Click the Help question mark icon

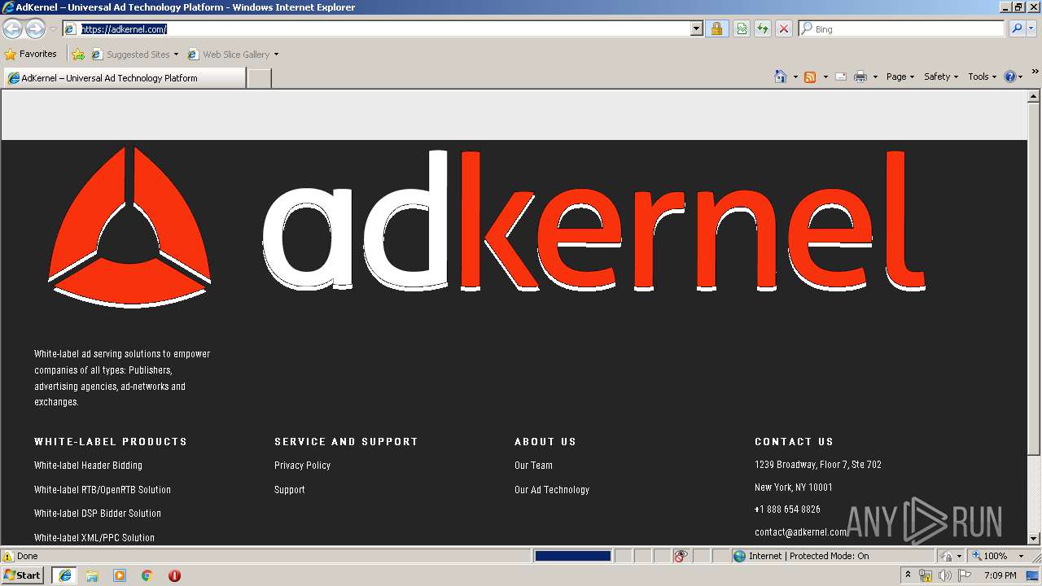click(x=1010, y=77)
